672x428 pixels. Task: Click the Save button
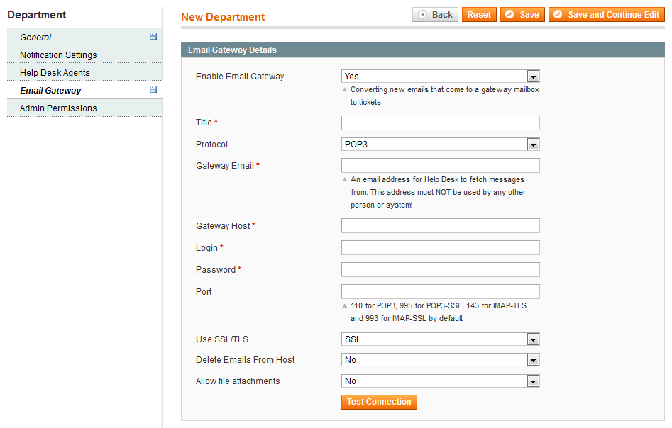coord(522,15)
